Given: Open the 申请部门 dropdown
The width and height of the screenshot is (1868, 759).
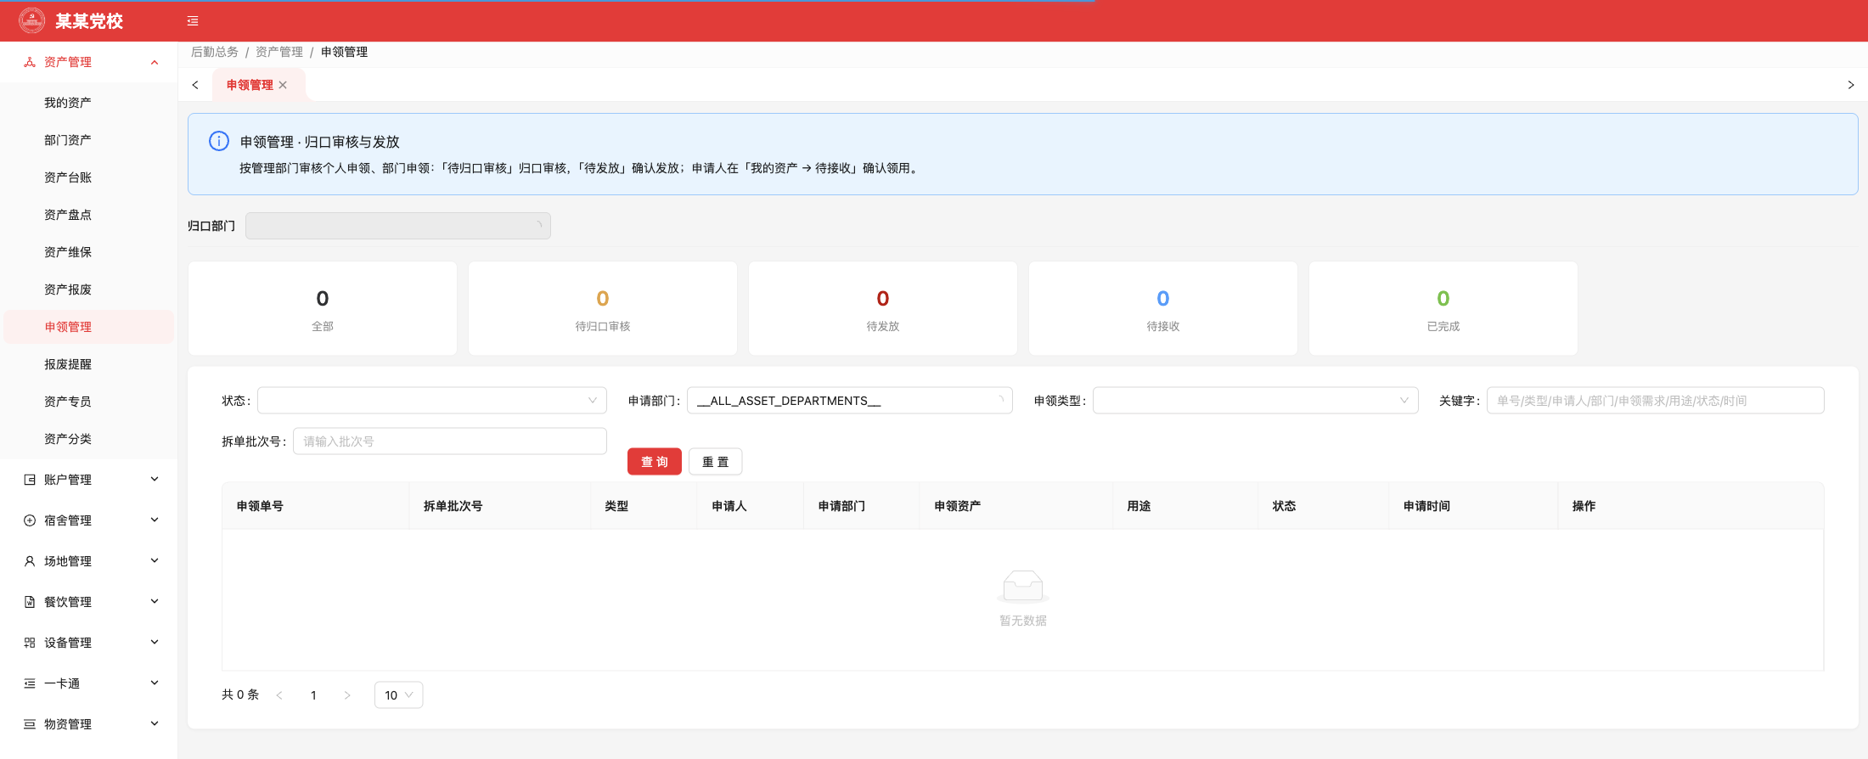Looking at the screenshot, I should tap(849, 401).
